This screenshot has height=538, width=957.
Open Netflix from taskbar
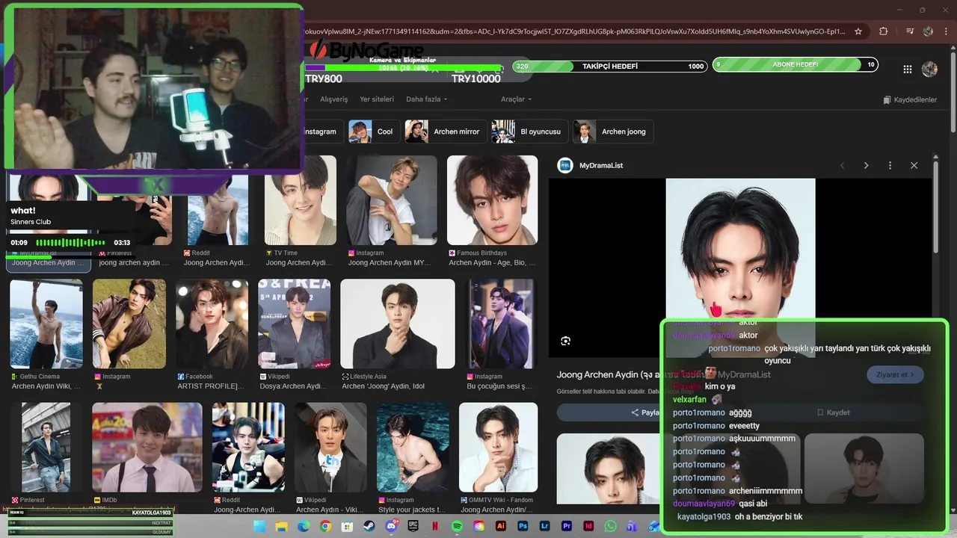click(435, 526)
